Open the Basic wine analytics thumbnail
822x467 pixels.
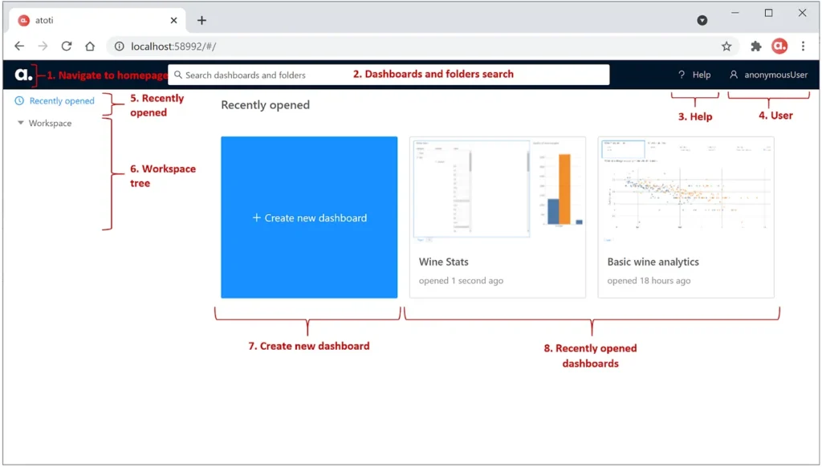point(686,189)
